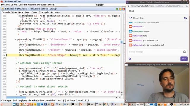190x106 pixels.
Task: Click the bad hygiene status message
Action: click(45, 100)
